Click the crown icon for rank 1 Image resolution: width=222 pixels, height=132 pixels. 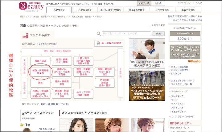pos(22,125)
